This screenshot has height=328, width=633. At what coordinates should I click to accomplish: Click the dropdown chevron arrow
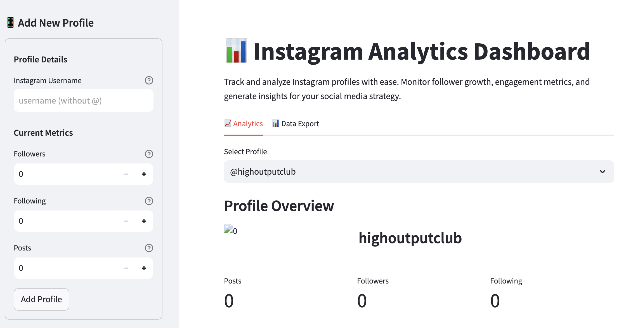(602, 172)
